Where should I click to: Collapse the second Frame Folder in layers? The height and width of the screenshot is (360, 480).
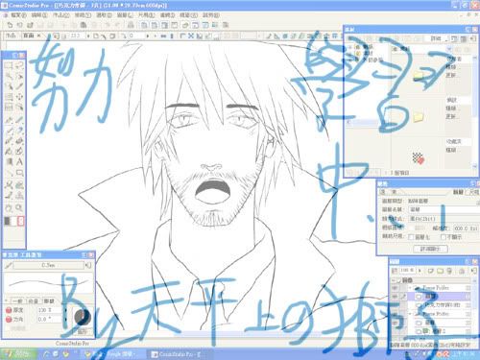[x=410, y=314]
